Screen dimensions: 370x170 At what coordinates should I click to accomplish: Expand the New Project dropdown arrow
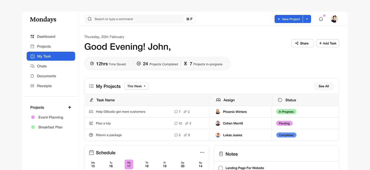pos(307,19)
